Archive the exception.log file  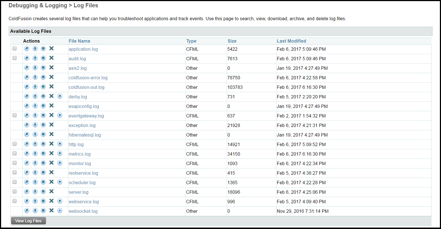click(x=43, y=125)
